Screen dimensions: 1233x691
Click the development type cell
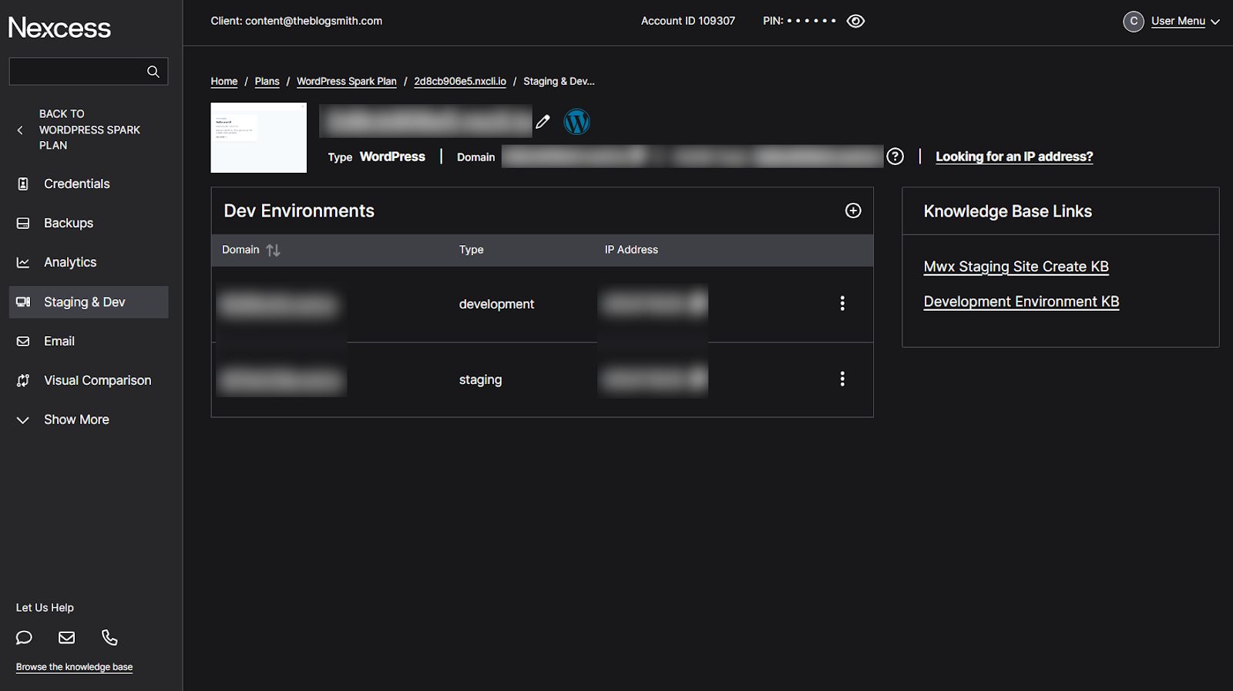pyautogui.click(x=496, y=304)
